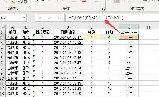Select column E header
This screenshot has width=159, height=97.
[x=91, y=27]
